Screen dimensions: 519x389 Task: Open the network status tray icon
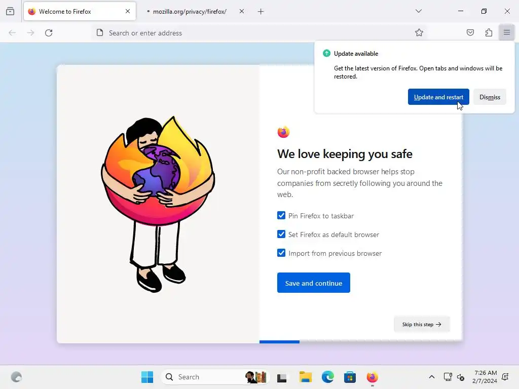point(448,377)
